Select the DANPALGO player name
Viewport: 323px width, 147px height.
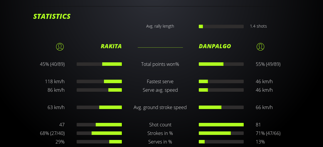(x=215, y=46)
